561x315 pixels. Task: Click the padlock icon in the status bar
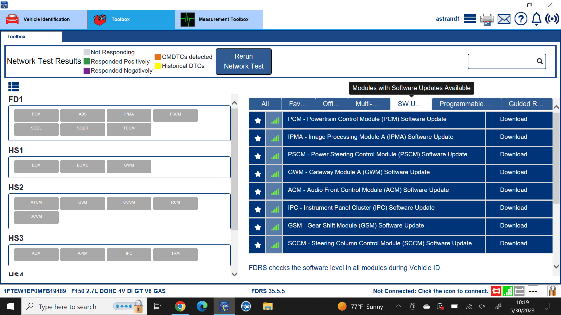point(552,291)
